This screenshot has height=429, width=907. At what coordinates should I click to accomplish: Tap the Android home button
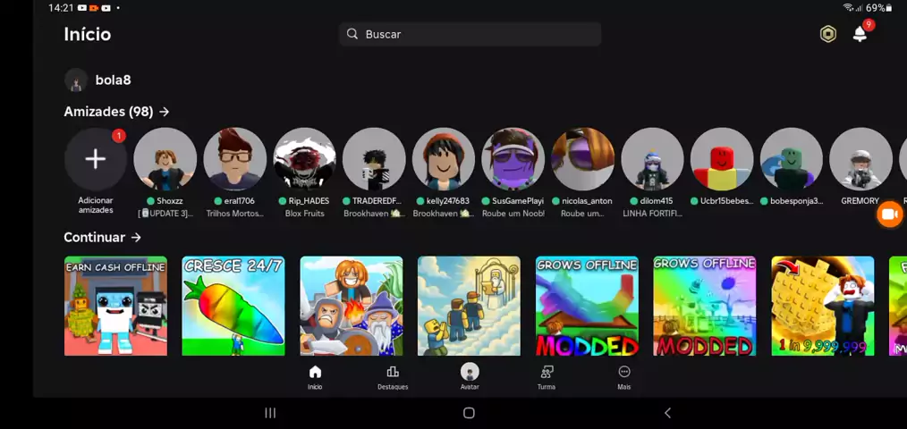(469, 413)
